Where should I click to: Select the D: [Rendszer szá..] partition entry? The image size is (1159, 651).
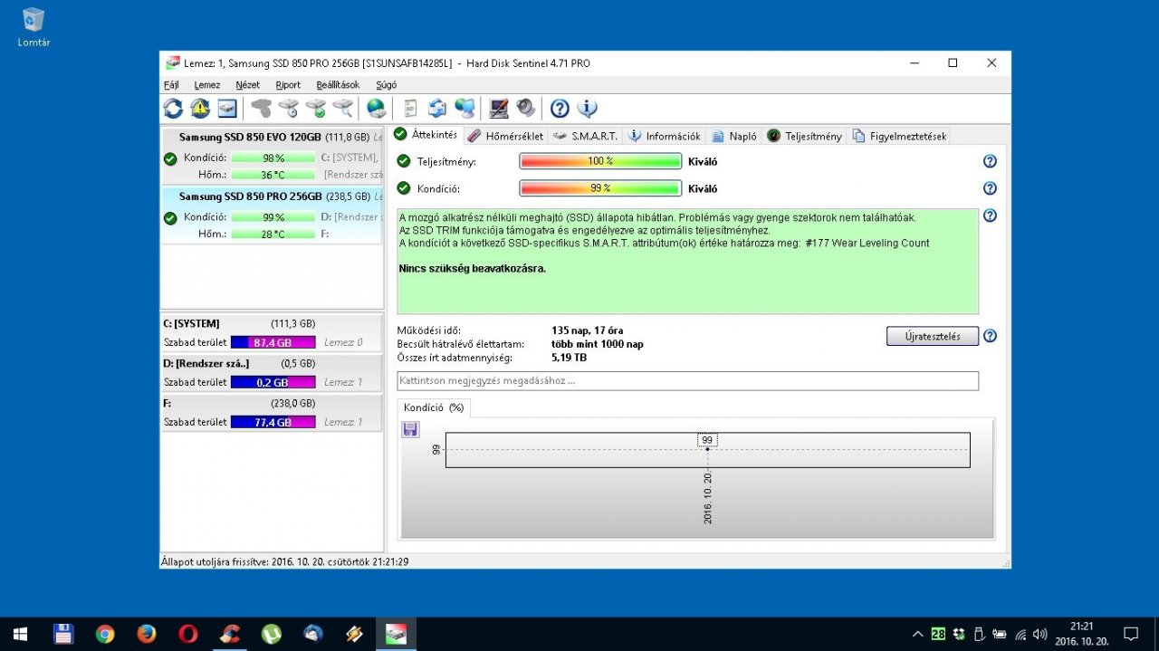coord(272,373)
